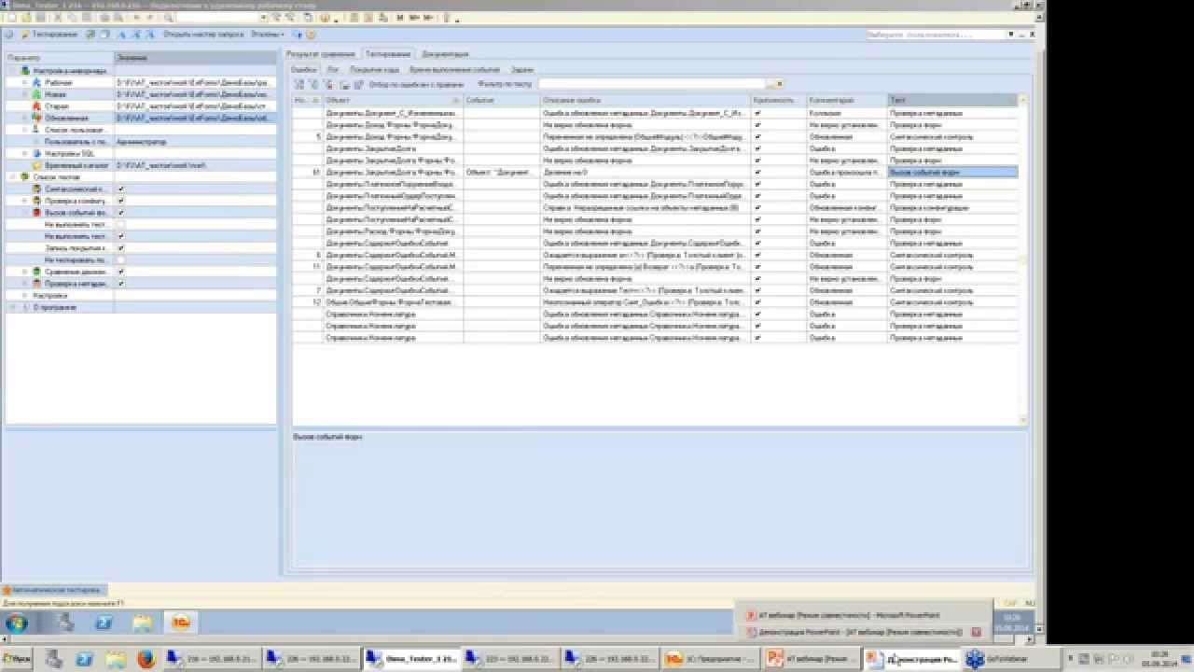Click the Новая database icon in tree
The width and height of the screenshot is (1194, 672).
(36, 94)
